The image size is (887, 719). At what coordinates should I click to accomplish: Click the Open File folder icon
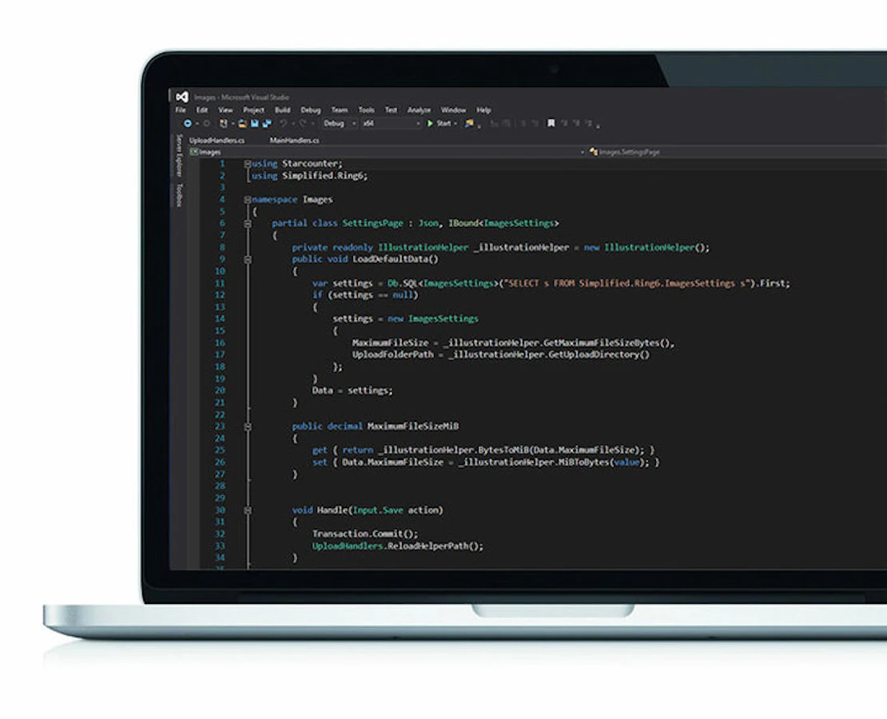(x=242, y=123)
